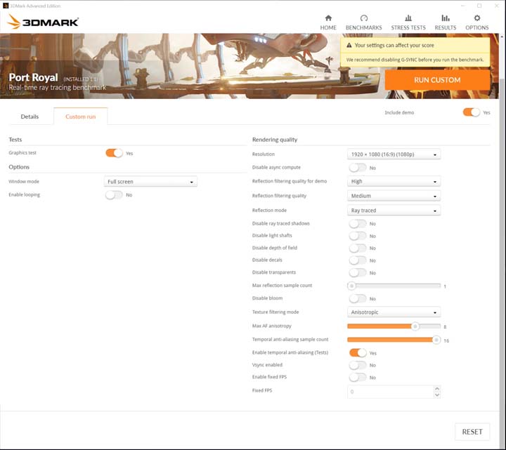The image size is (506, 450).
Task: Open the Window mode dropdown
Action: click(150, 182)
